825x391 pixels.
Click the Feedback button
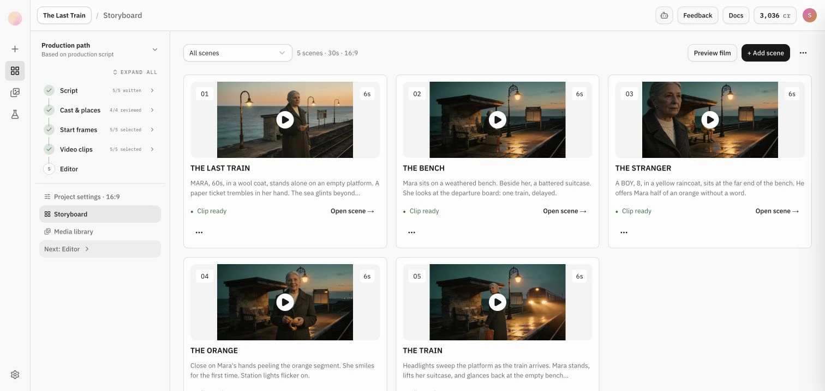pos(697,15)
